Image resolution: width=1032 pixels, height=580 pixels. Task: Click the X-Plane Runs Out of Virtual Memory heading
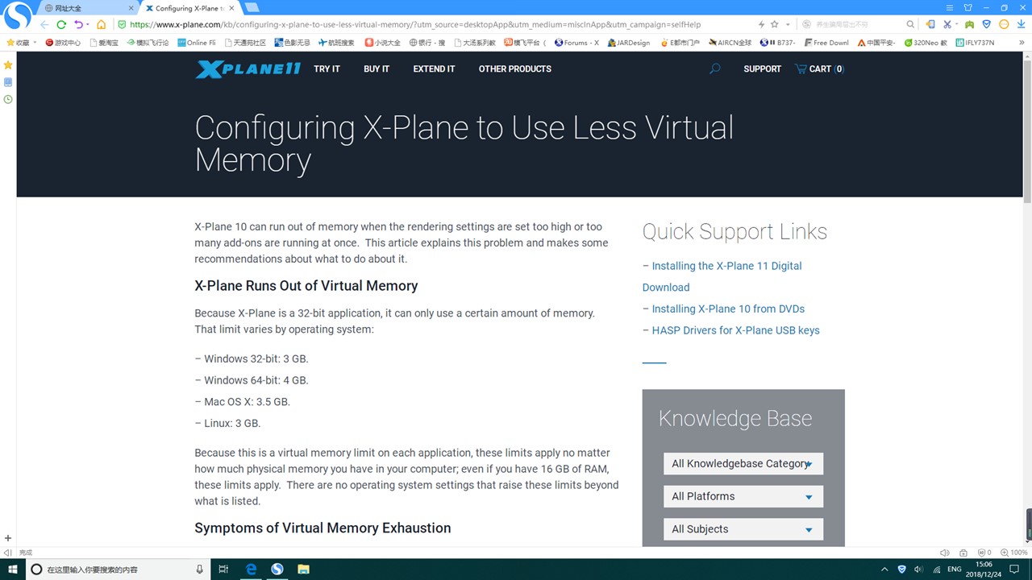pos(306,286)
